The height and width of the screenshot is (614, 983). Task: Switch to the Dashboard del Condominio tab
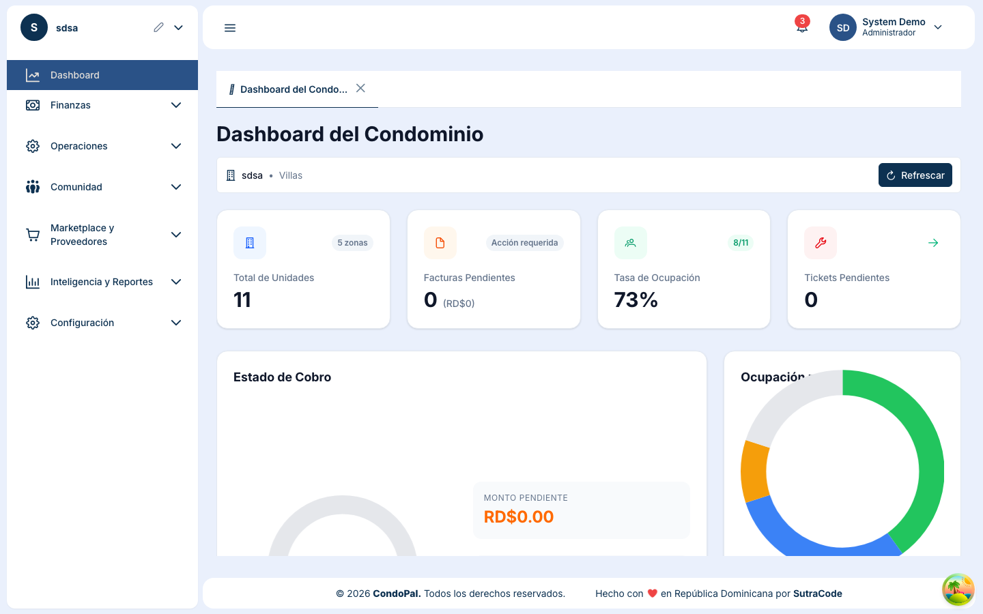click(294, 89)
